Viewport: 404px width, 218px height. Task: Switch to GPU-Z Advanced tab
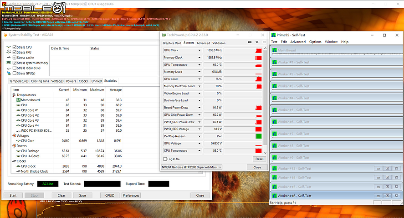pyautogui.click(x=203, y=43)
